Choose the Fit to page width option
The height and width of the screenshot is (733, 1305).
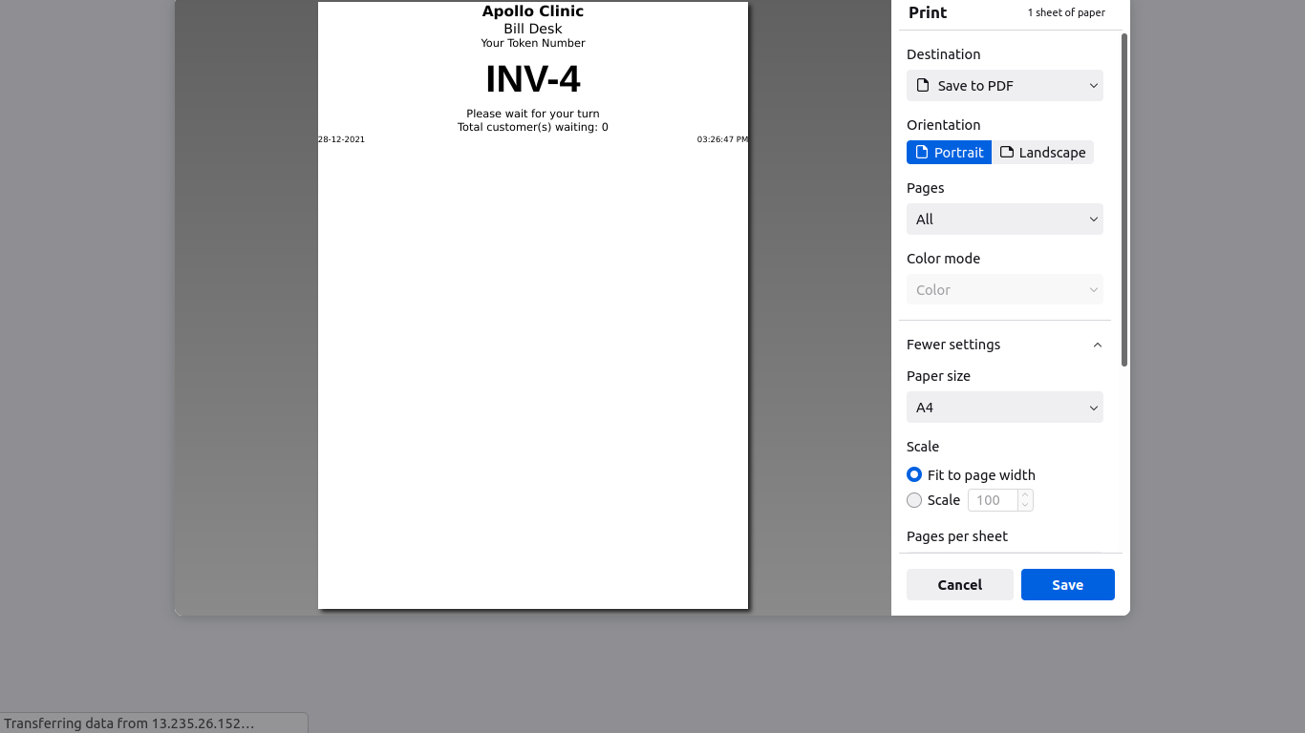click(x=914, y=475)
